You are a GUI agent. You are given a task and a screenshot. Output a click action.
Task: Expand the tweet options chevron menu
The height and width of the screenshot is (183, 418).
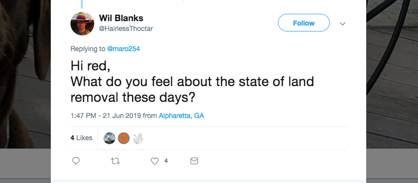click(343, 24)
